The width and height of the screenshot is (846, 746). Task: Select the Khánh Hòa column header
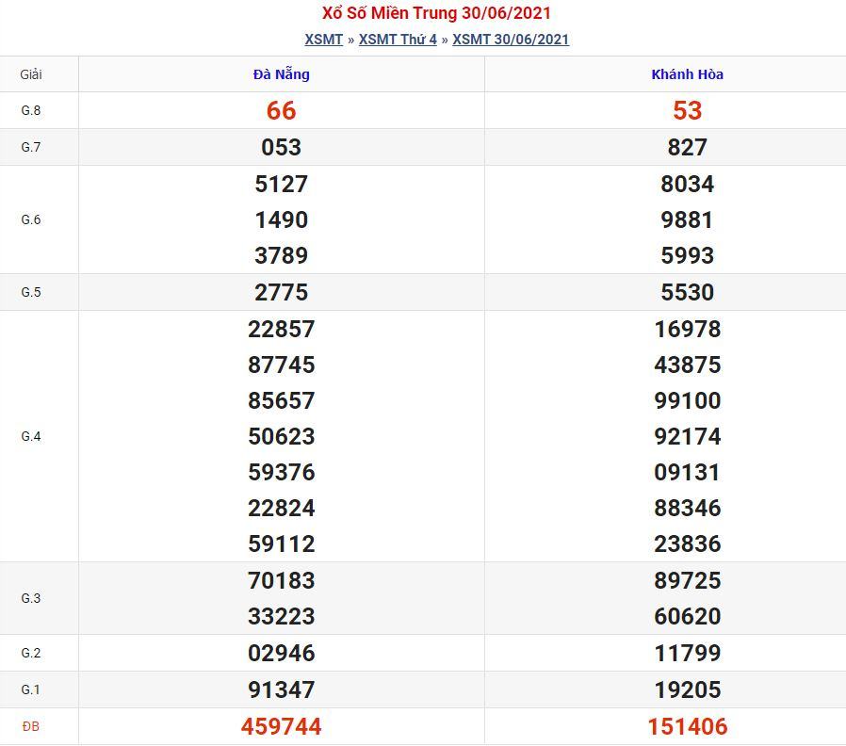coord(687,74)
